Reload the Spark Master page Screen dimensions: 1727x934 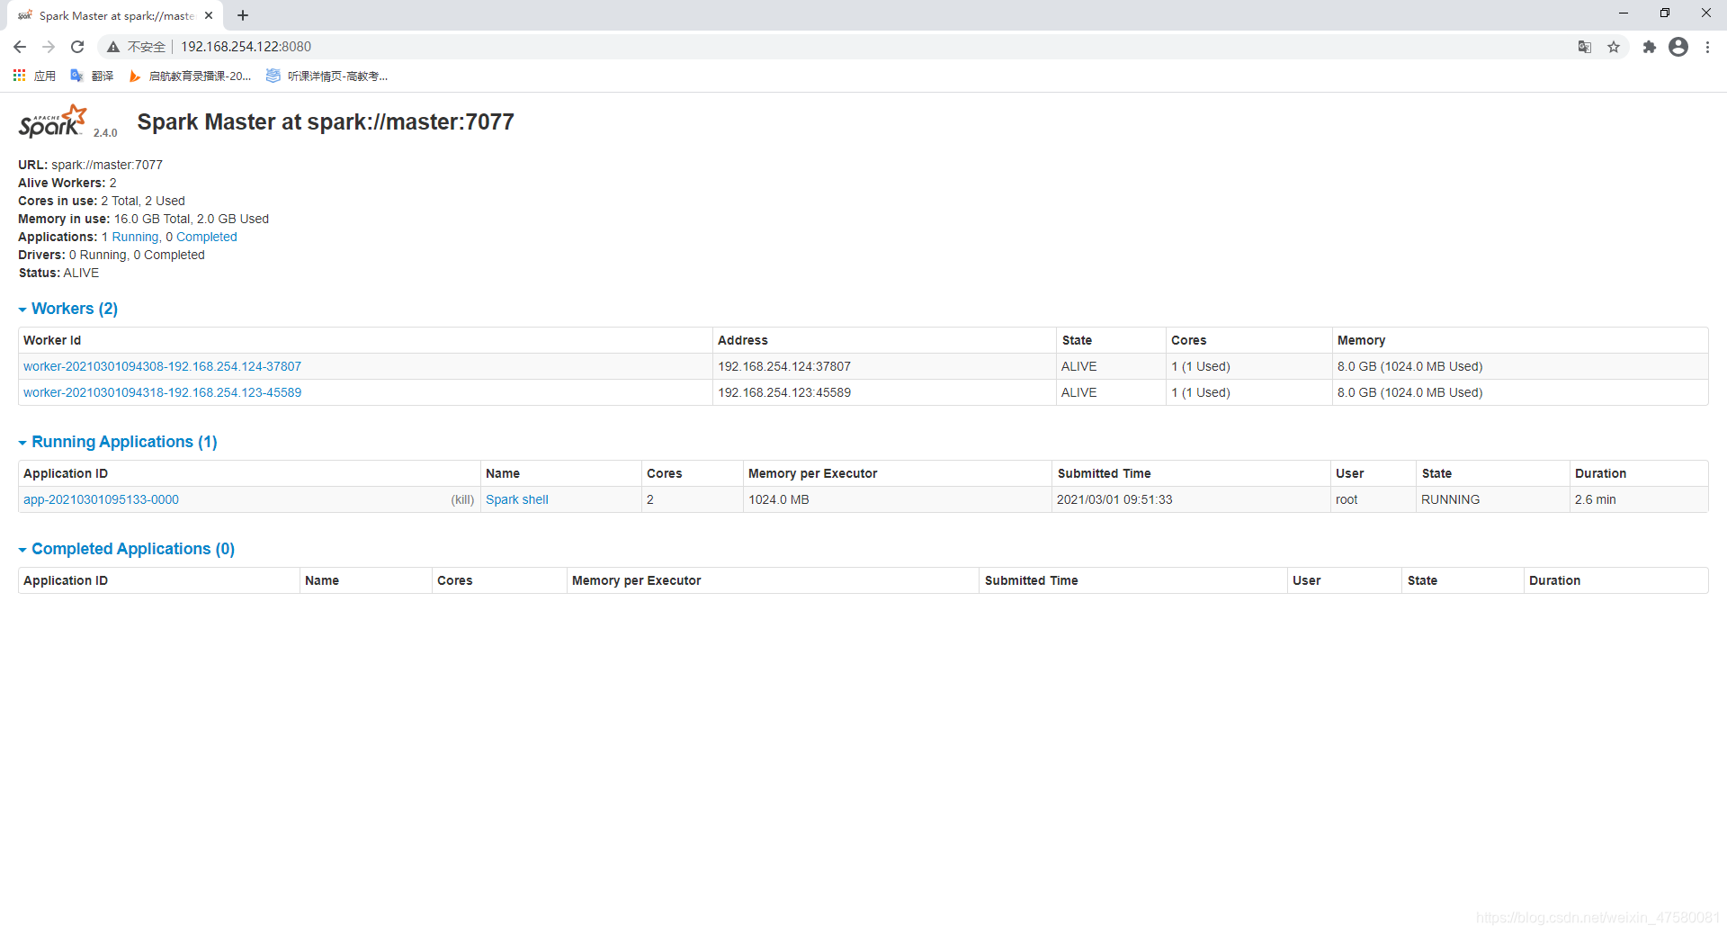pyautogui.click(x=77, y=47)
